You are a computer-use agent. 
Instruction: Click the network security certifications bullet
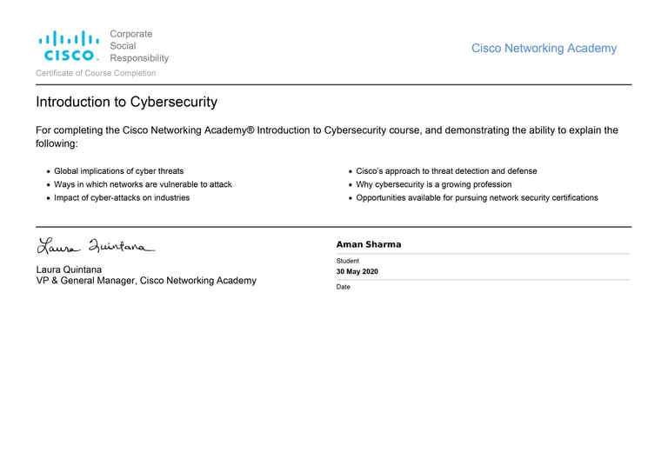tap(477, 197)
